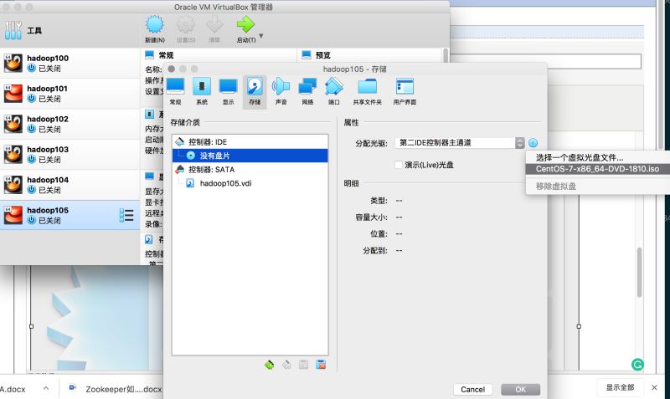Image resolution: width=670 pixels, height=399 pixels.
Task: Click 新建 (New) VM toolbar button
Action: coord(155,28)
